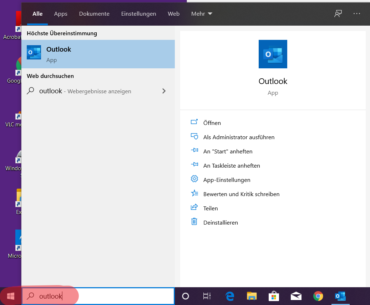Open File Explorer from the taskbar
Viewport: 370px width, 305px height.
tap(252, 296)
